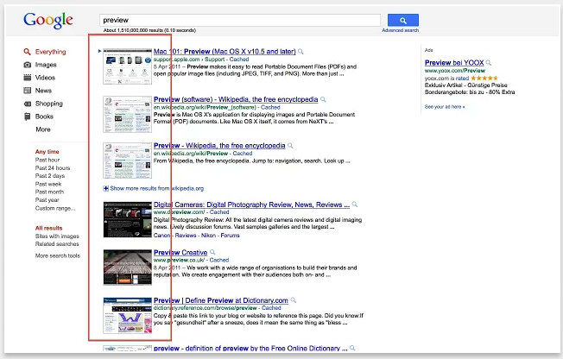
Task: Open Preview - Wikipedia result title
Action: pyautogui.click(x=219, y=145)
